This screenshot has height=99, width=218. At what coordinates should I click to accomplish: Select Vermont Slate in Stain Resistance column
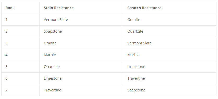(x=56, y=20)
